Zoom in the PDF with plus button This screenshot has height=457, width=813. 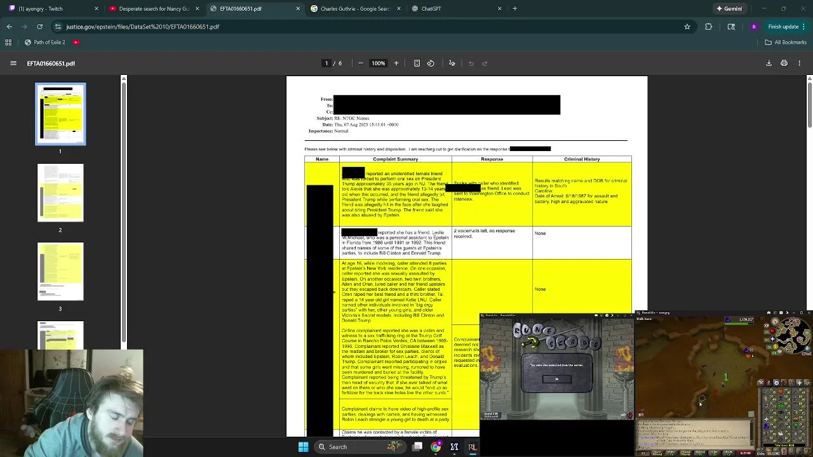(396, 63)
